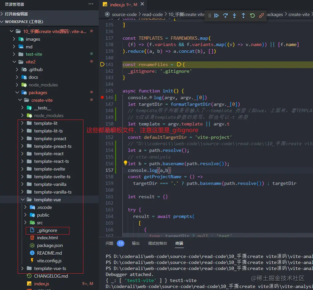Click the create-vite breadcrumb
The height and width of the screenshot is (290, 313).
[299, 14]
